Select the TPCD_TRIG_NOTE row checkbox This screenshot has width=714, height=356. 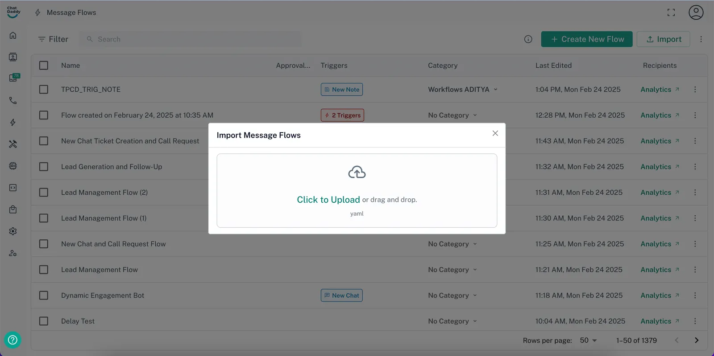coord(44,90)
